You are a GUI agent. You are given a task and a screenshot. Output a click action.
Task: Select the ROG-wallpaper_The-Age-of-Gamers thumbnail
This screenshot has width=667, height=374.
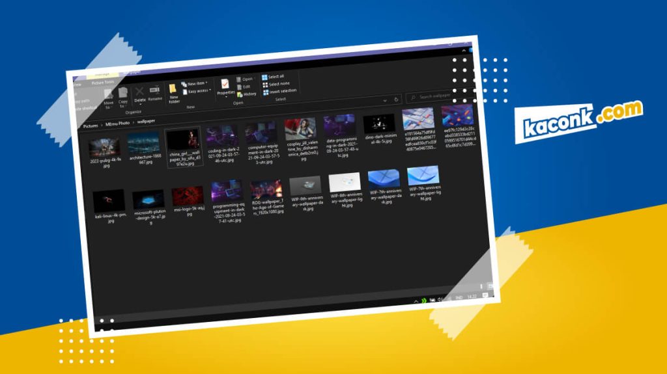[x=266, y=188]
